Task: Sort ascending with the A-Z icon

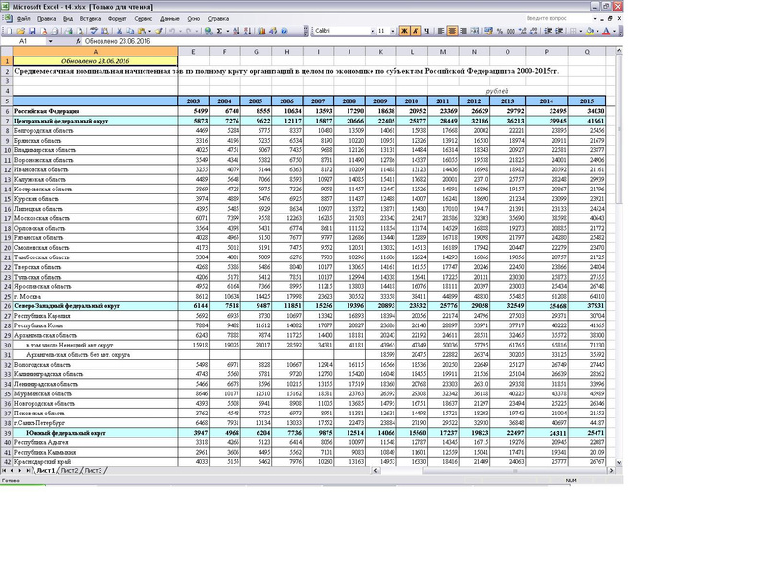Action: 236,31
